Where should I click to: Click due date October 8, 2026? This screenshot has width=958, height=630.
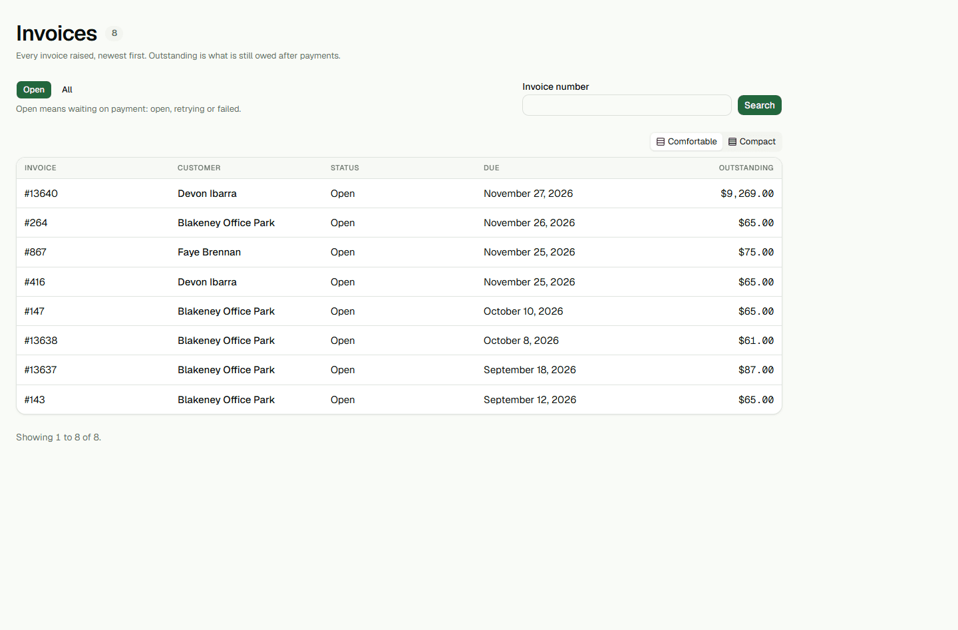(x=521, y=341)
